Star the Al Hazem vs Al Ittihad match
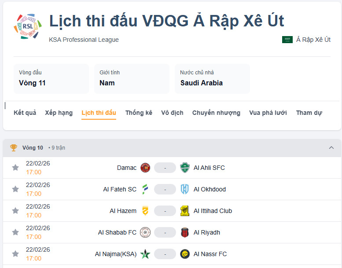Screen dimensions: 342x268 [x=15, y=211]
